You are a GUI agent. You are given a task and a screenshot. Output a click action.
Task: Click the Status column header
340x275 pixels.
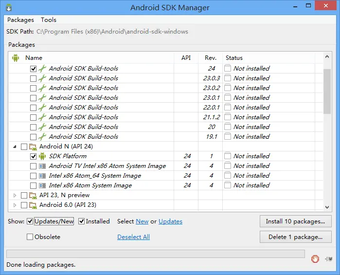pos(268,58)
